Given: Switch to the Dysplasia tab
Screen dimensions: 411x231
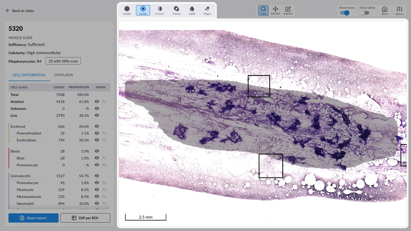Looking at the screenshot, I should click(x=64, y=75).
